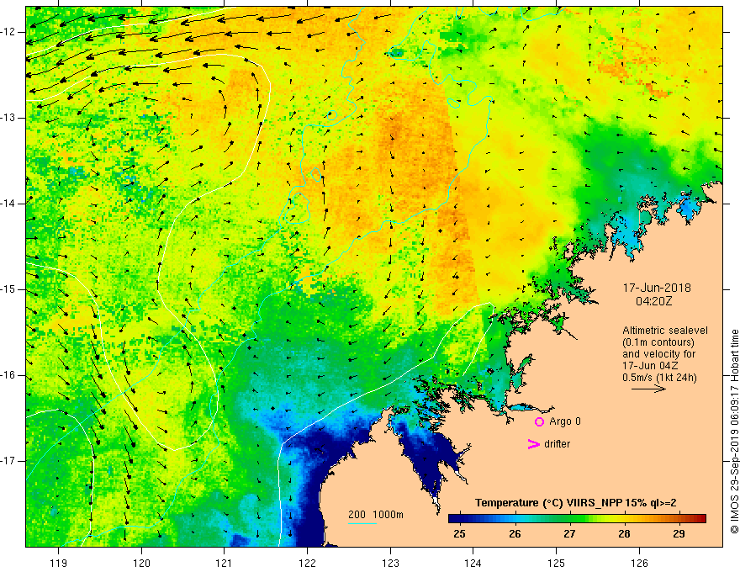This screenshot has height=572, width=740.
Task: Click the '26' colorbar tick label
Action: pyautogui.click(x=515, y=534)
